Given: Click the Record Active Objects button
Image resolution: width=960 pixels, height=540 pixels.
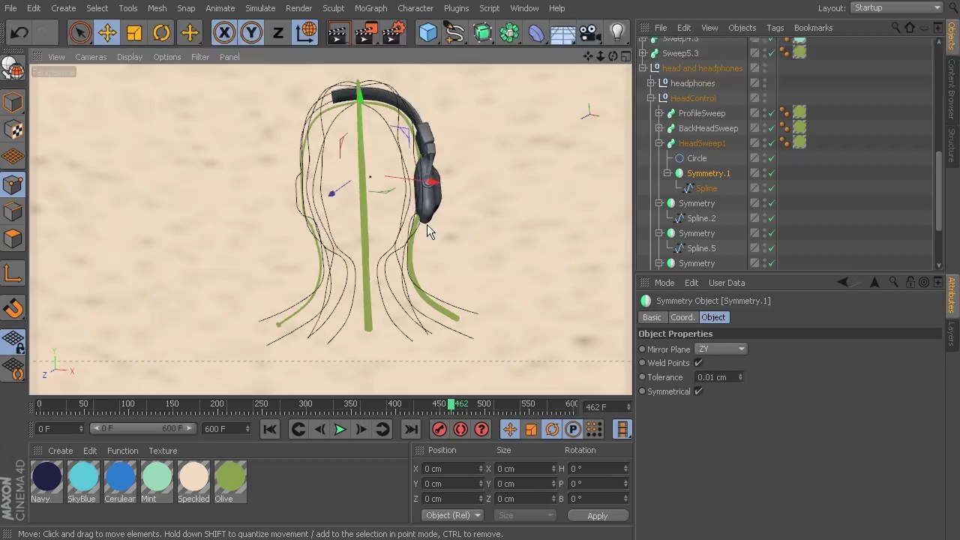Looking at the screenshot, I should click(x=439, y=429).
